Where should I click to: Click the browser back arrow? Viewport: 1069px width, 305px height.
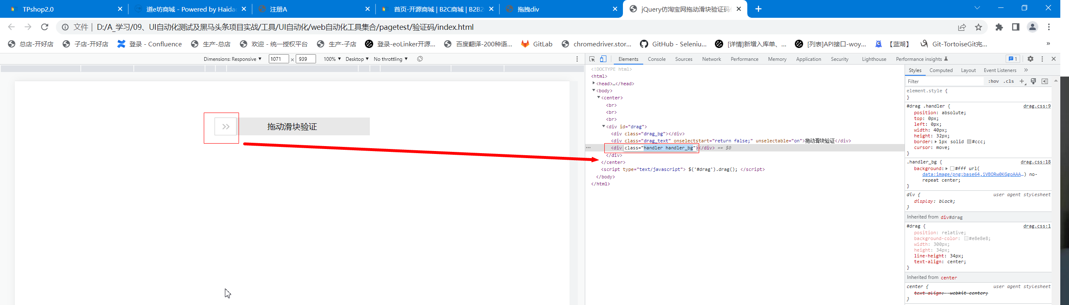tap(11, 27)
